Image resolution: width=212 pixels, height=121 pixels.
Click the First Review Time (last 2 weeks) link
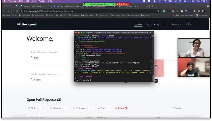click(x=45, y=74)
